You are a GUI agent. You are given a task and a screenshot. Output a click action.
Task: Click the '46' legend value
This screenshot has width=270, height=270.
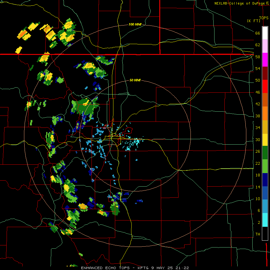pos(258,92)
